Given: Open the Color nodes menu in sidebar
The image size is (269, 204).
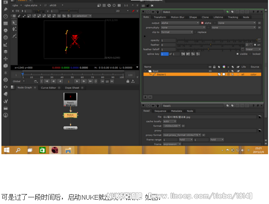Looking at the screenshot, I should (6, 30).
